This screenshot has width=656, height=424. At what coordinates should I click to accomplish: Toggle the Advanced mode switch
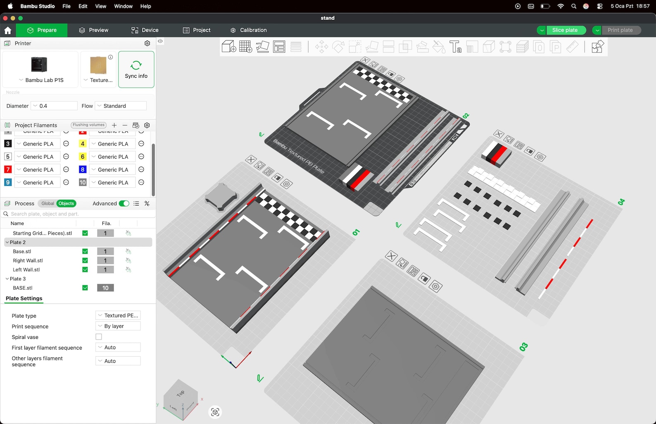point(124,204)
